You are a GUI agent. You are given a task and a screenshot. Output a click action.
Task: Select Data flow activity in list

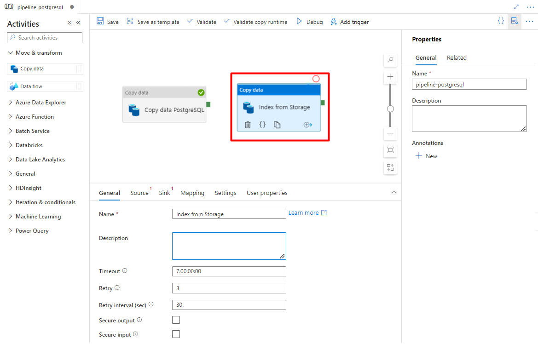45,86
